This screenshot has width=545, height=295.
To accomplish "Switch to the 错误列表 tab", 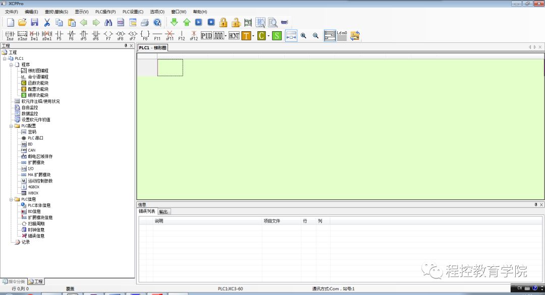I will pyautogui.click(x=147, y=211).
